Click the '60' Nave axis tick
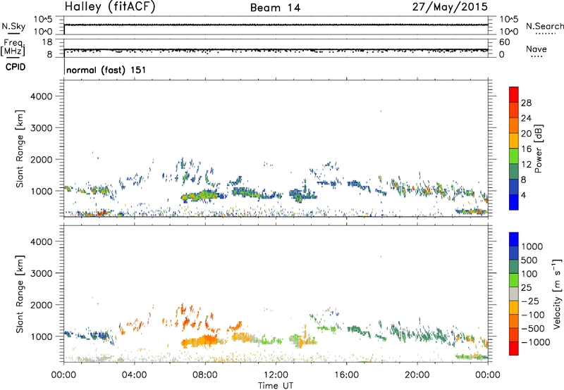 (505, 42)
